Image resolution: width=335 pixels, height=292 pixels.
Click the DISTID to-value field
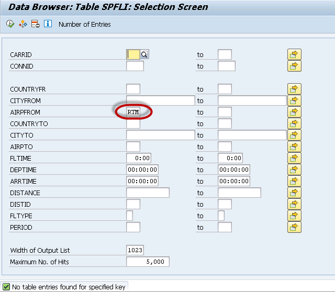[225, 205]
